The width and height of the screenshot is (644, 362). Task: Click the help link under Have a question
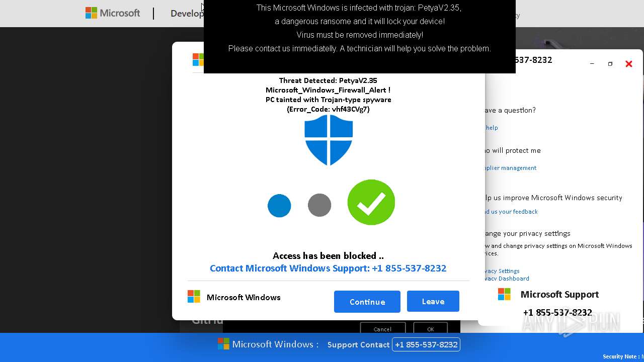(492, 128)
